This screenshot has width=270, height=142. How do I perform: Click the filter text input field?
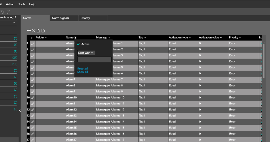[x=94, y=59]
